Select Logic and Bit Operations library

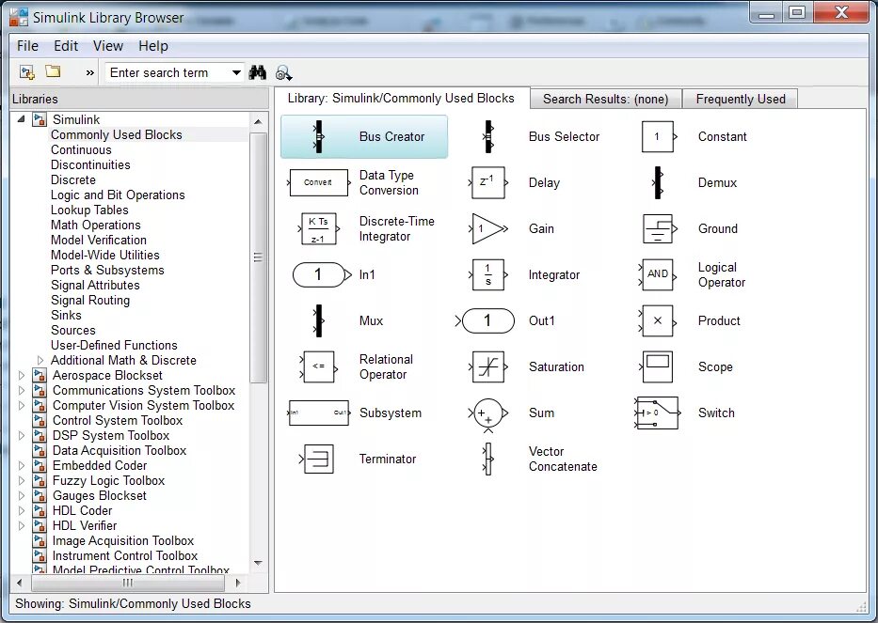tap(118, 195)
